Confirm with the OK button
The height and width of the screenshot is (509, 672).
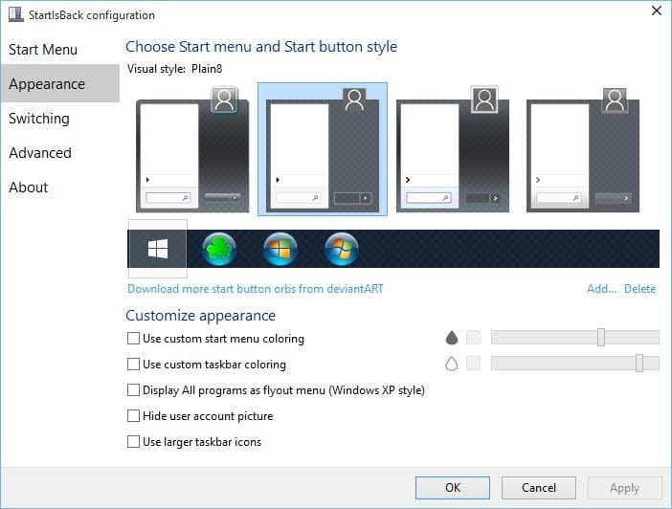[453, 488]
